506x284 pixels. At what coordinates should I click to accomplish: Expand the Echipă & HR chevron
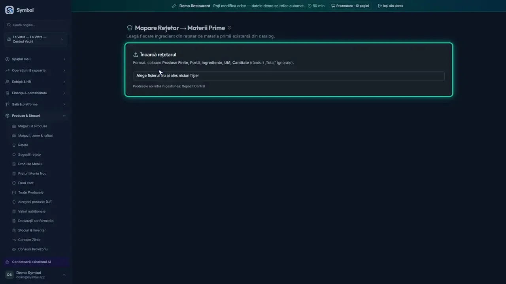tap(64, 82)
